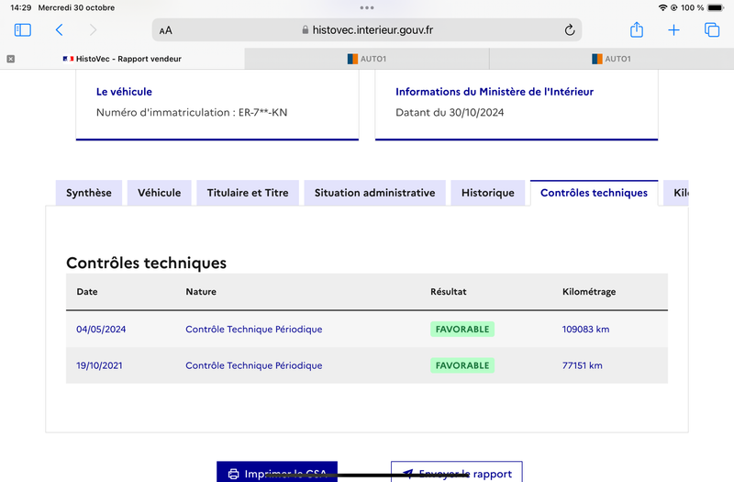Open the Titulaire et Titre tab
The height and width of the screenshot is (482, 734).
(248, 193)
